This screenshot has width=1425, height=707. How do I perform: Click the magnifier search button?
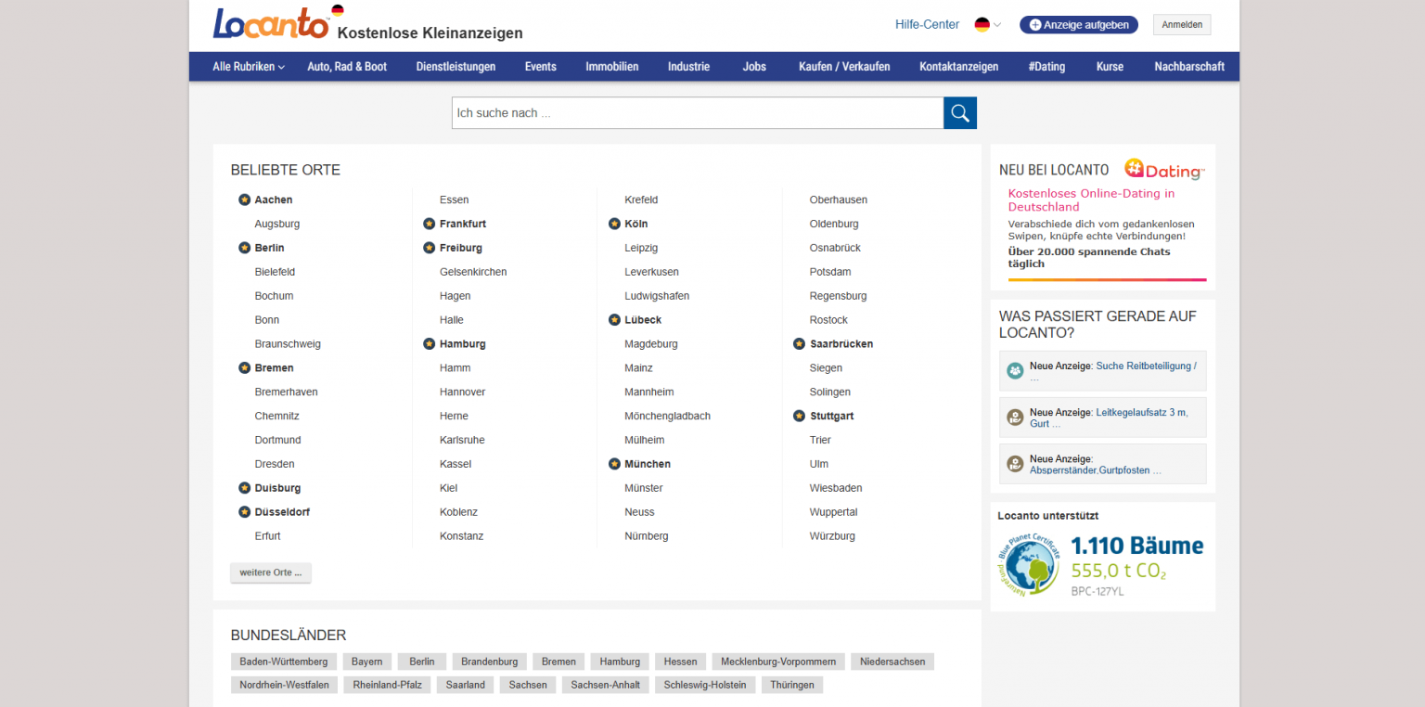pos(960,113)
